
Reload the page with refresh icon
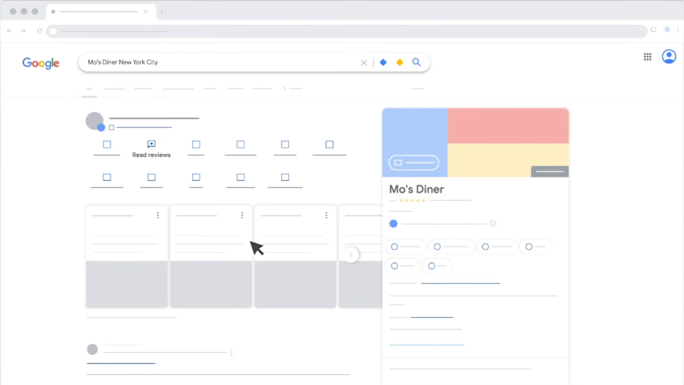pyautogui.click(x=40, y=31)
